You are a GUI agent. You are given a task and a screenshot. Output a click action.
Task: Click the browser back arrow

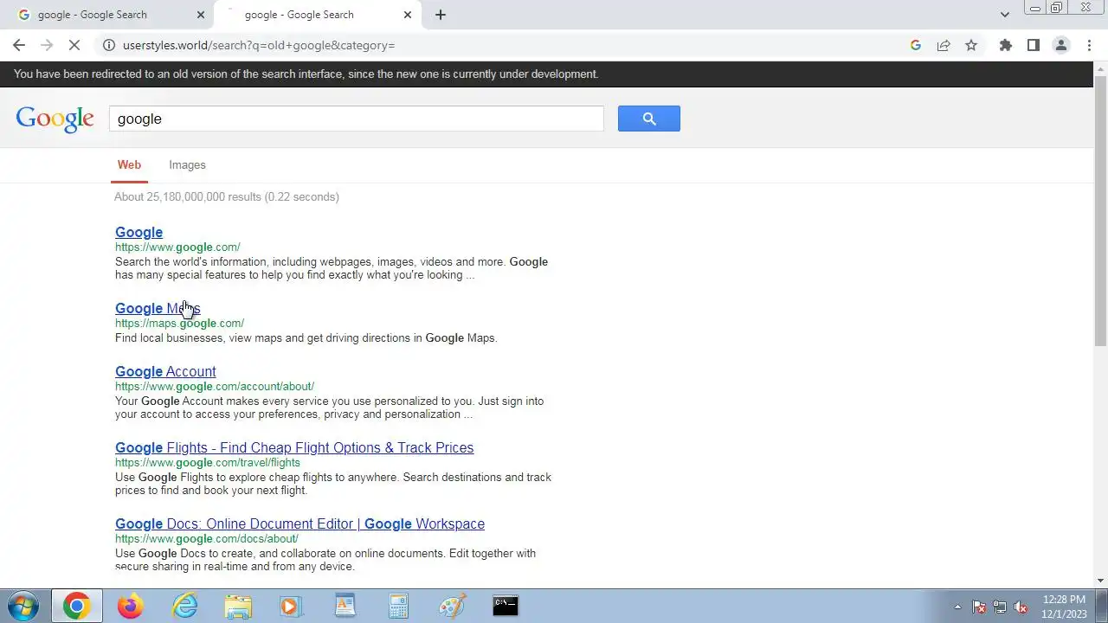coord(19,45)
